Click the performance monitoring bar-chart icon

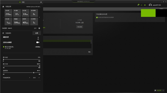pos(3,7)
